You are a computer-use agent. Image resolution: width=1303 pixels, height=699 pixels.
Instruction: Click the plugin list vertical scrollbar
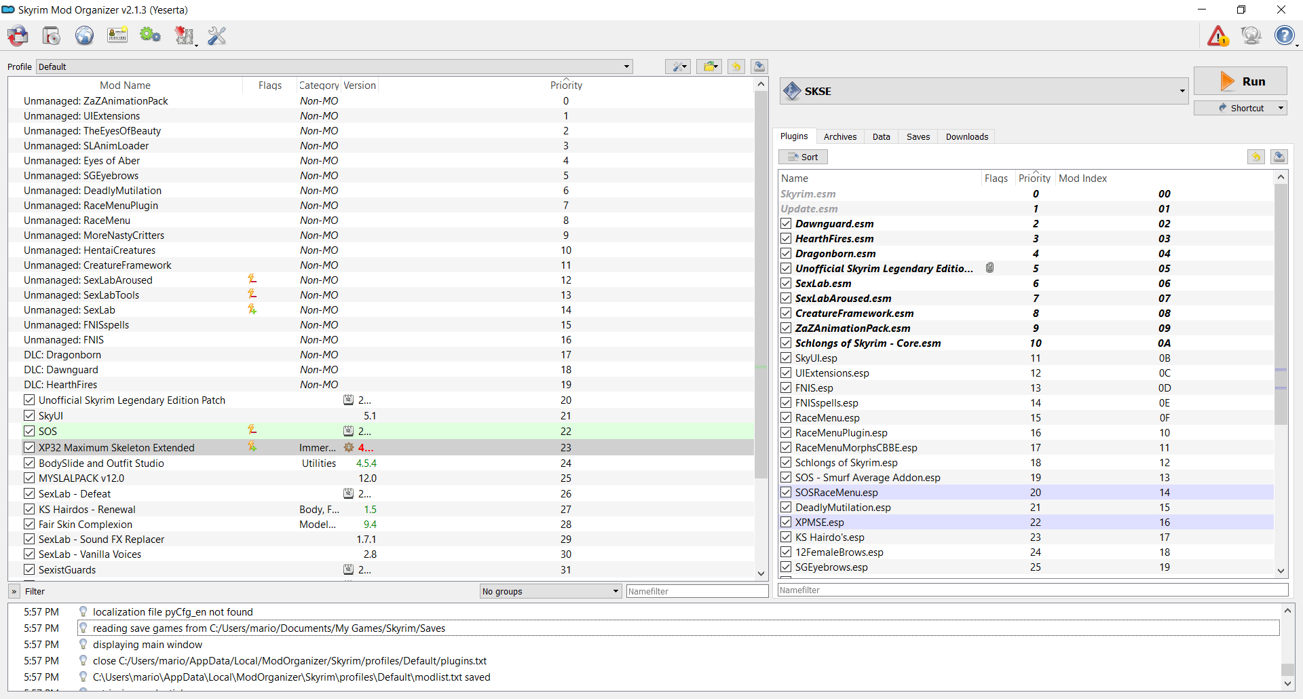1281,304
